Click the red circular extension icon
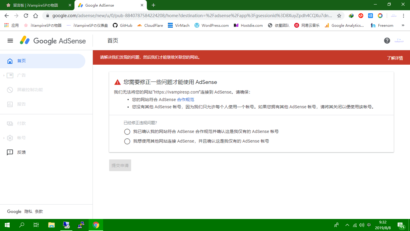 (361, 16)
